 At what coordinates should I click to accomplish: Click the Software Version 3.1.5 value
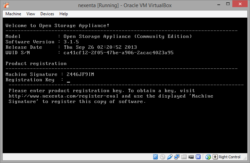coord(71,42)
